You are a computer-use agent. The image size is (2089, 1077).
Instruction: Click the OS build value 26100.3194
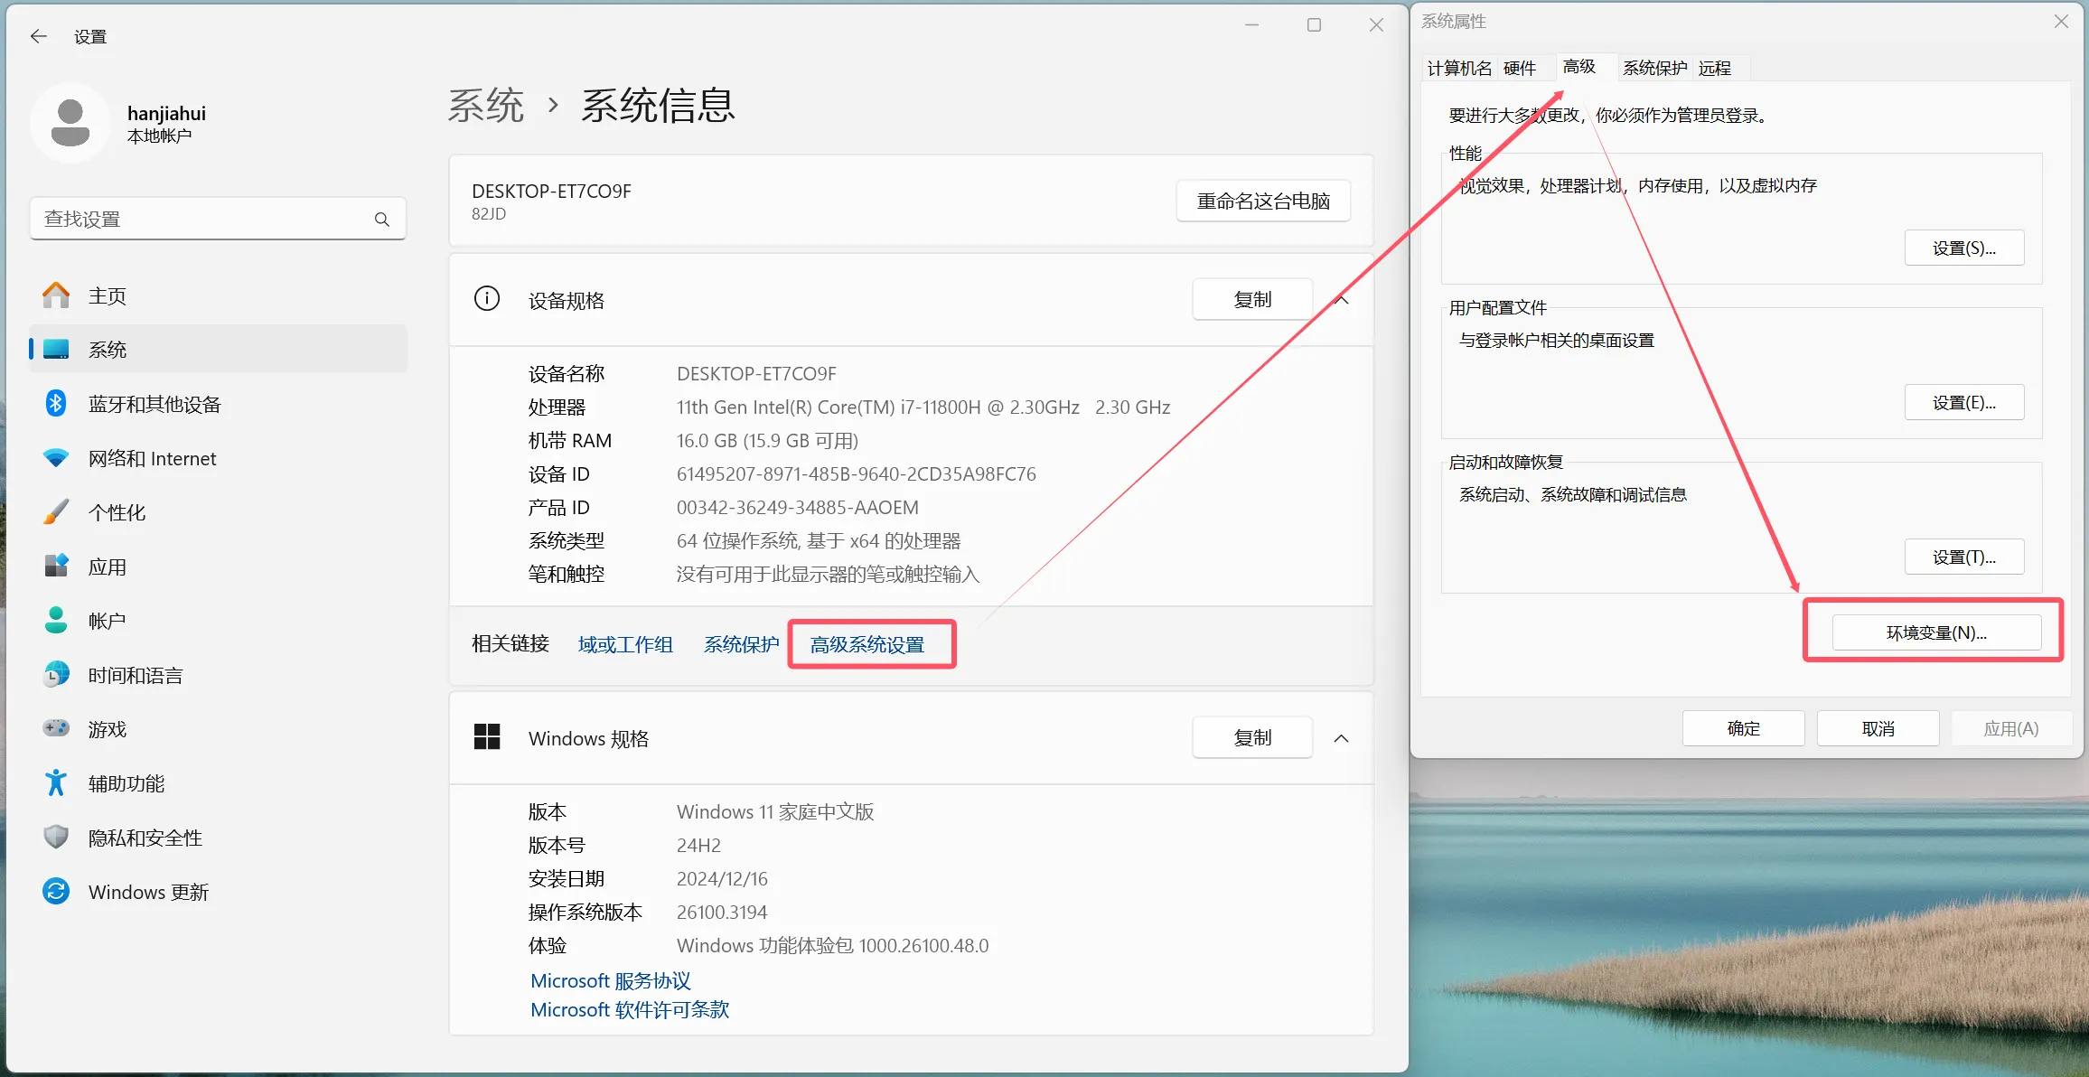[722, 913]
